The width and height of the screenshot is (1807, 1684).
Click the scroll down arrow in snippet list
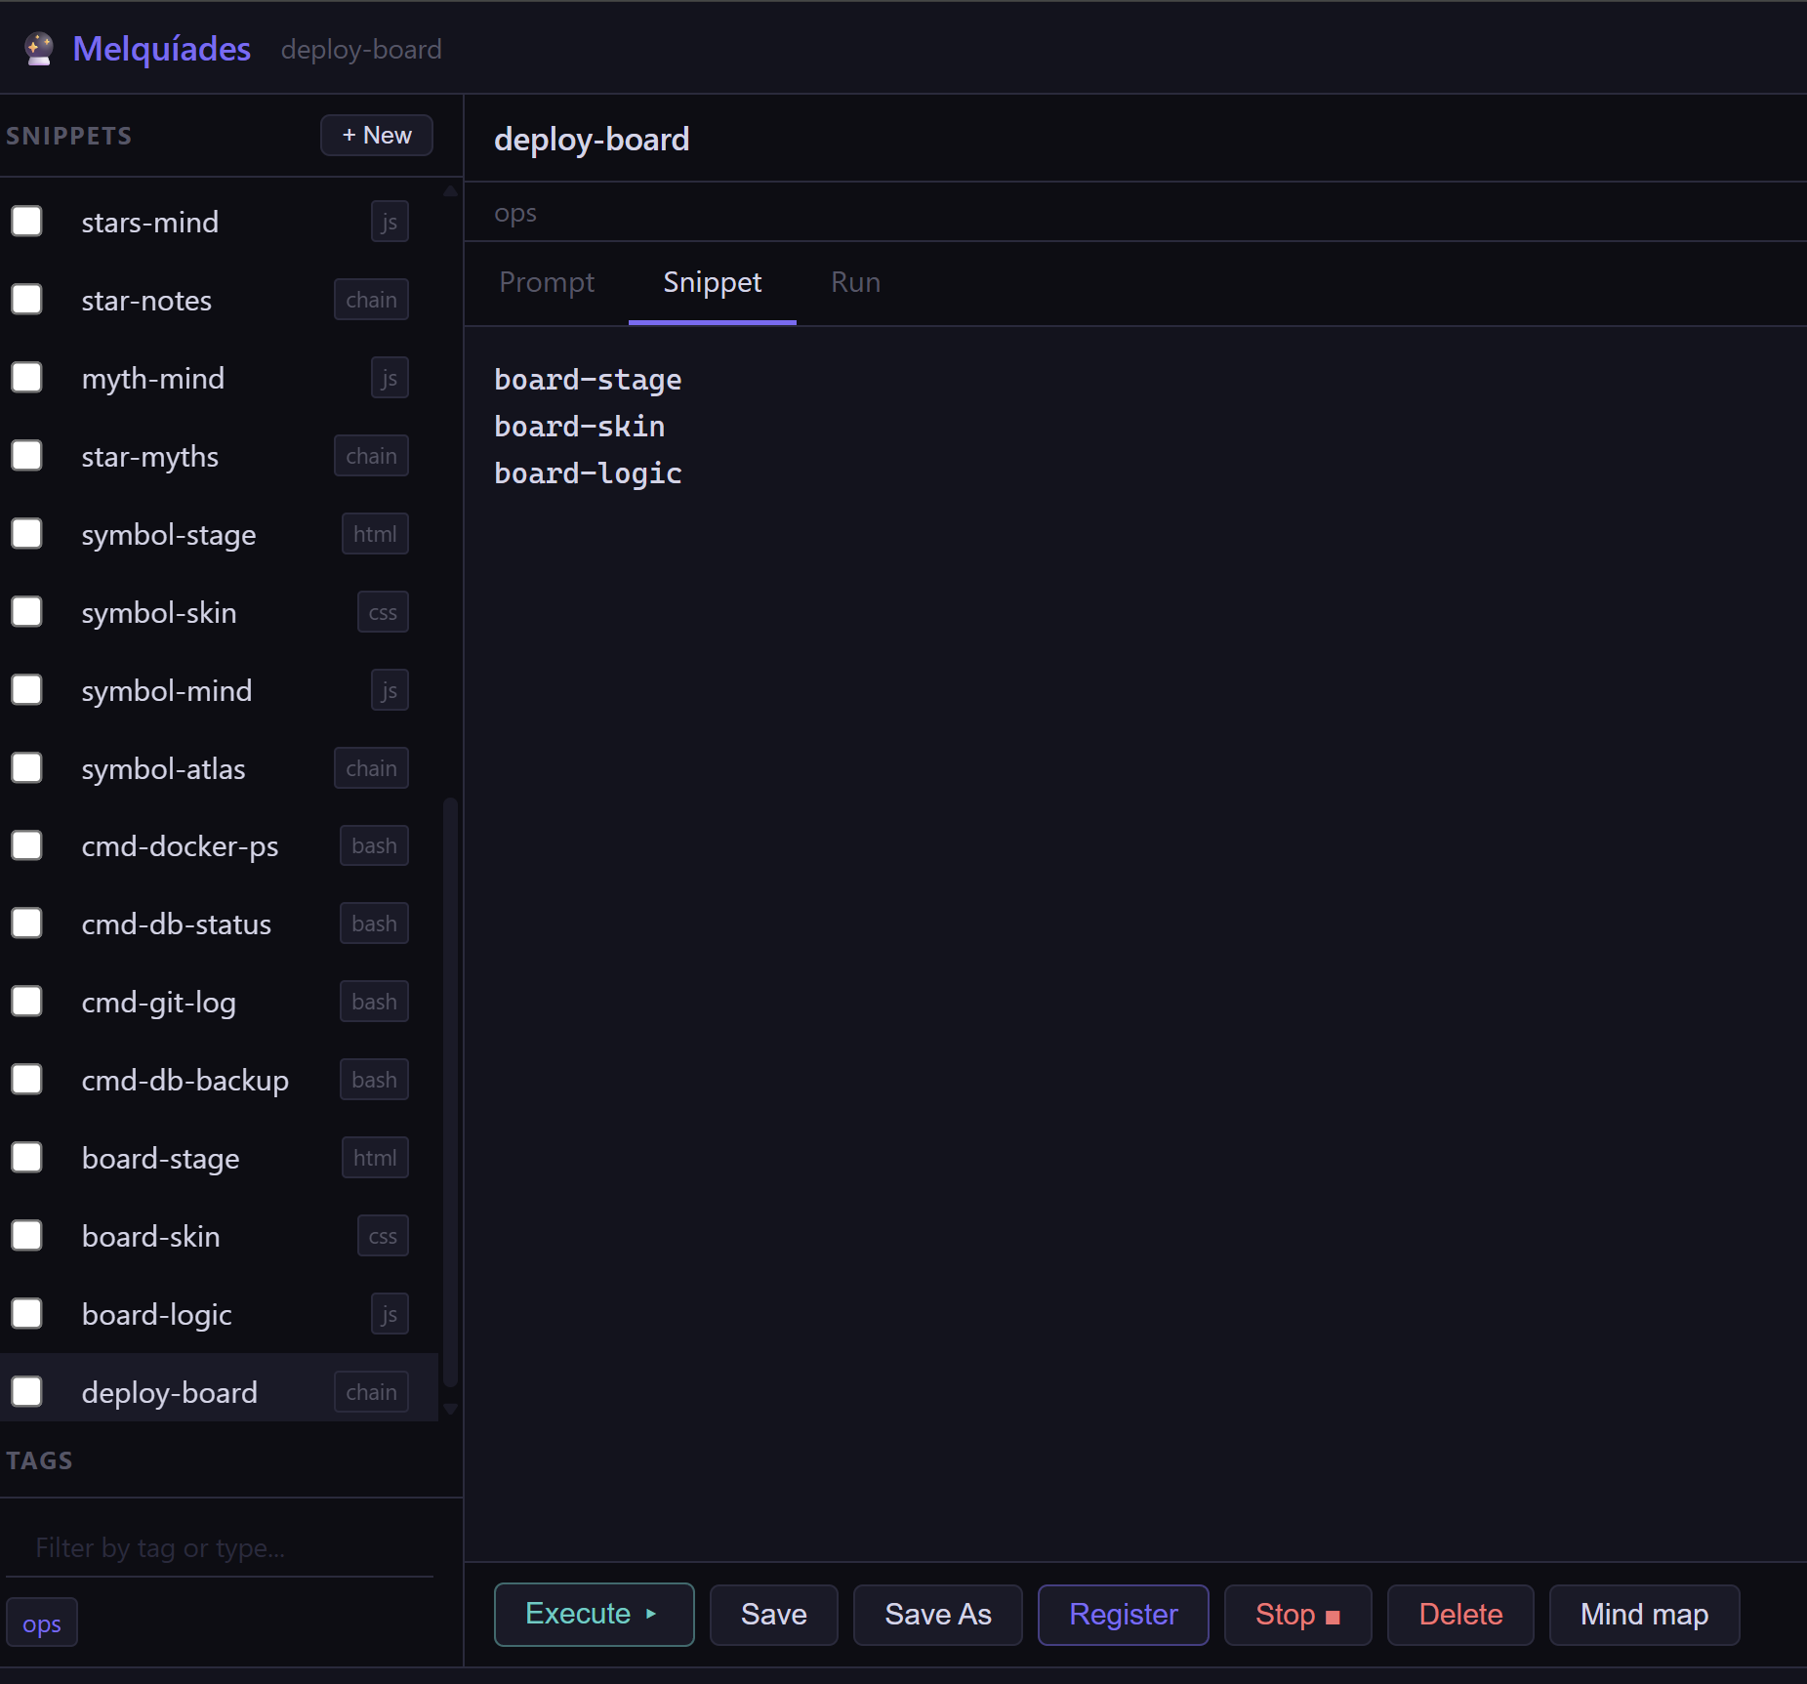[450, 1409]
